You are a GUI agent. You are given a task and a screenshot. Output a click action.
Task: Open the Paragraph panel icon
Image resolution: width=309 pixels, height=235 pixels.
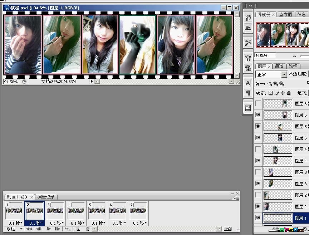(x=248, y=93)
